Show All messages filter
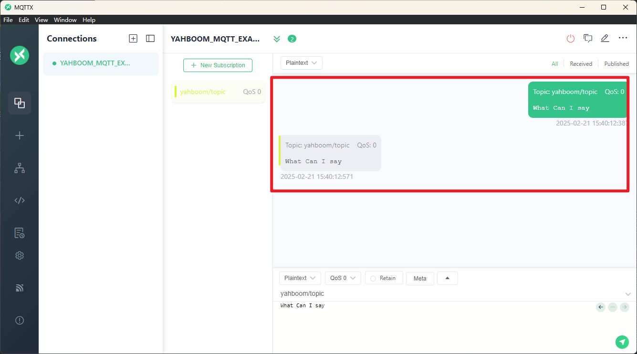 pyautogui.click(x=555, y=64)
